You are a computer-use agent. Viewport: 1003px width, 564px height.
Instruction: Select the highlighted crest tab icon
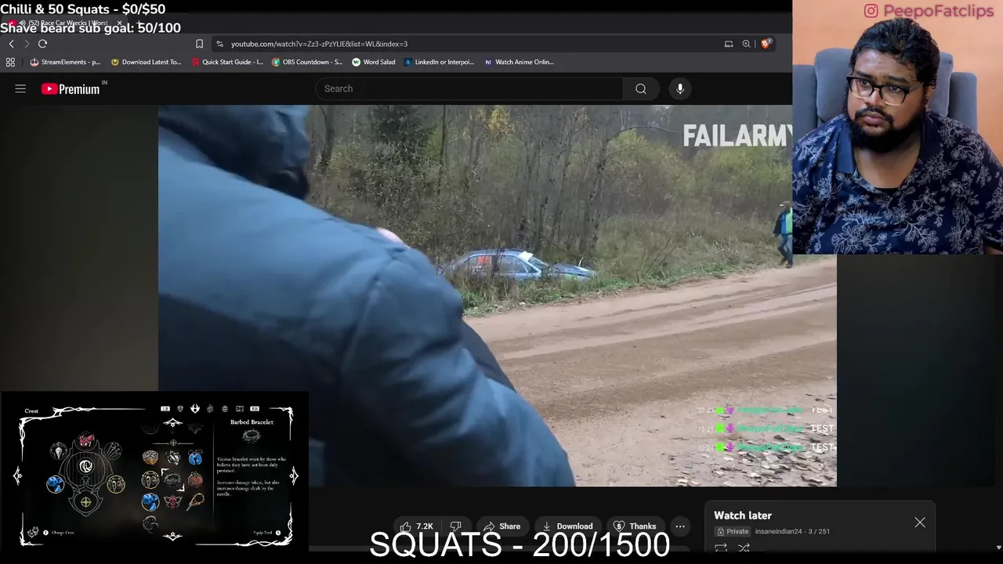point(195,408)
